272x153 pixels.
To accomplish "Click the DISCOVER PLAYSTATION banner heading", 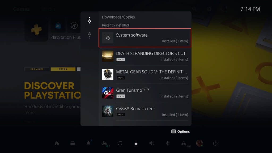I will coord(52,90).
